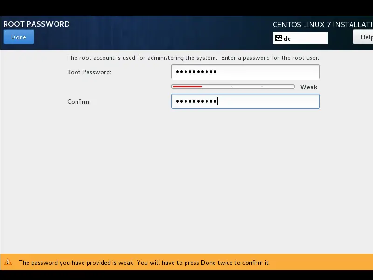Image resolution: width=373 pixels, height=280 pixels.
Task: Focus the Confirm password input field
Action: (245, 101)
